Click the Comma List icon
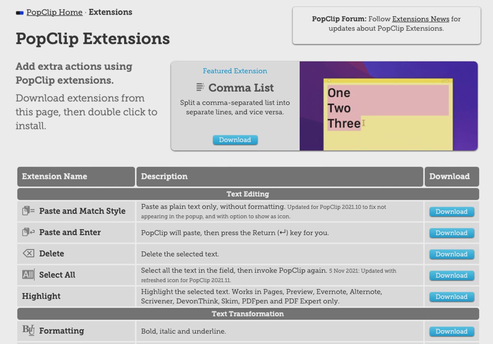Screen dimensions: 493x344 click(x=200, y=87)
